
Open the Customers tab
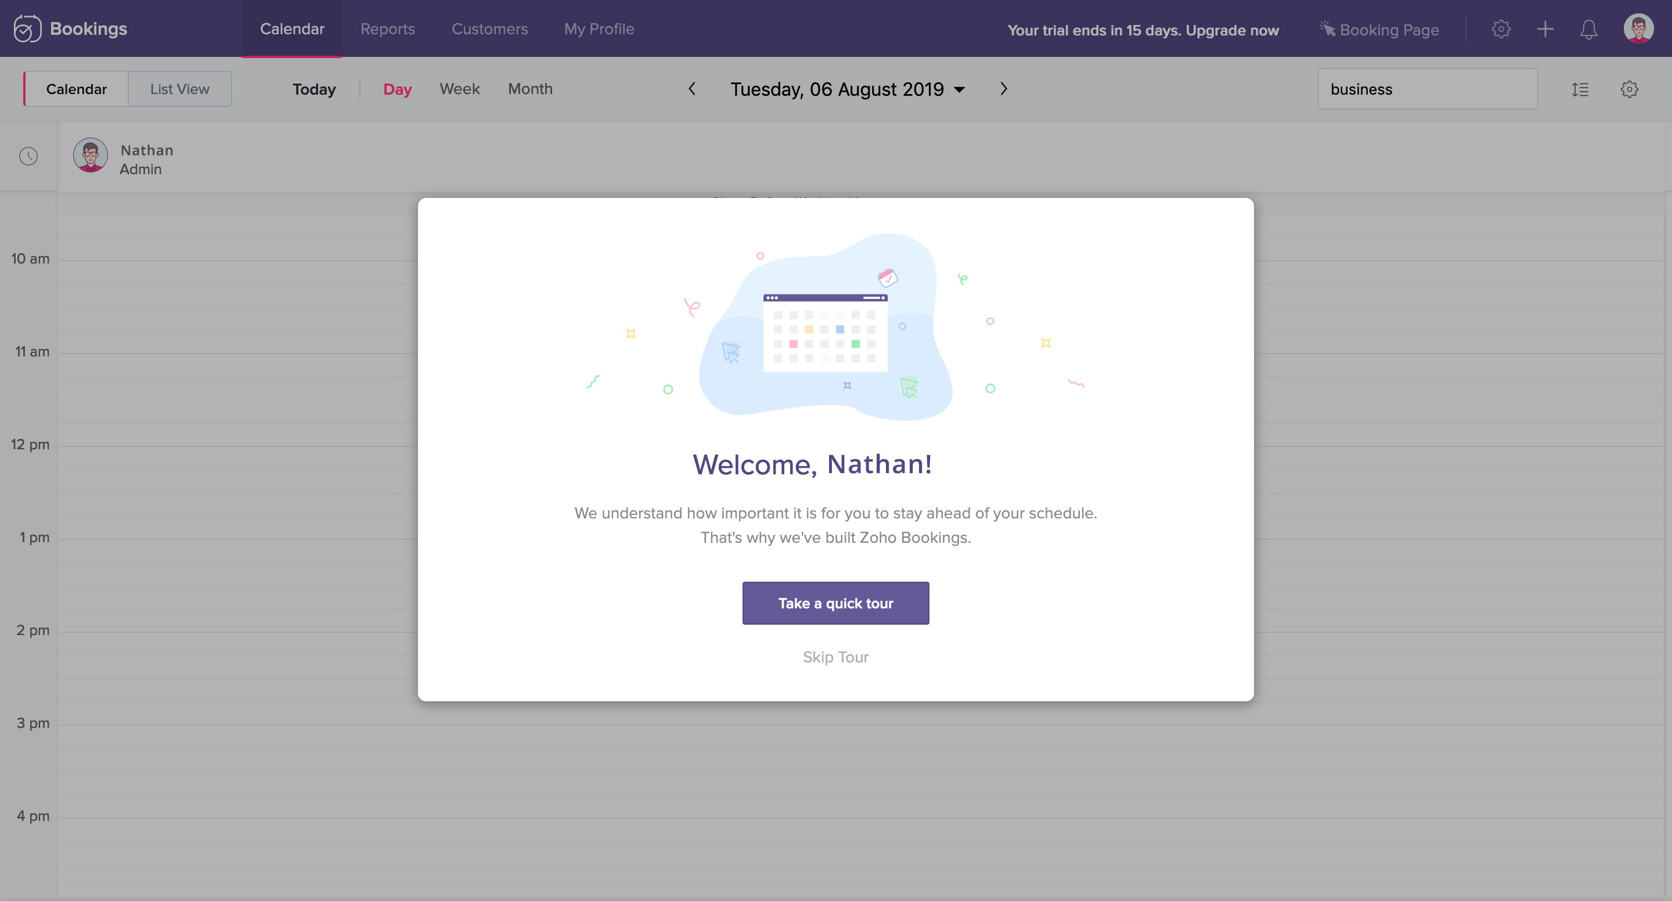click(x=489, y=28)
